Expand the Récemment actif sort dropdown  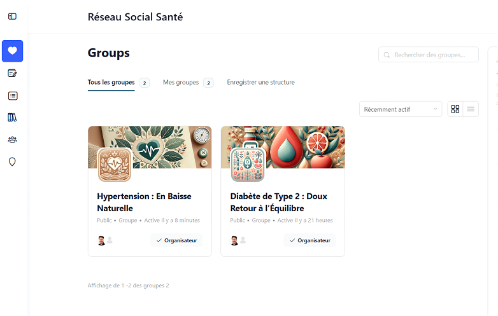click(400, 109)
